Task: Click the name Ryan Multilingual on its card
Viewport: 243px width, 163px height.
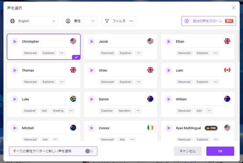Action: pyautogui.click(x=188, y=128)
